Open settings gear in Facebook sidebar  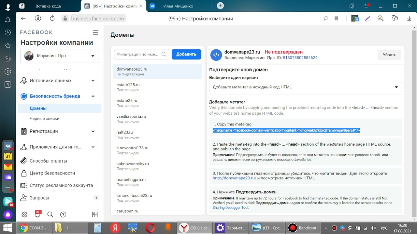pos(24,214)
